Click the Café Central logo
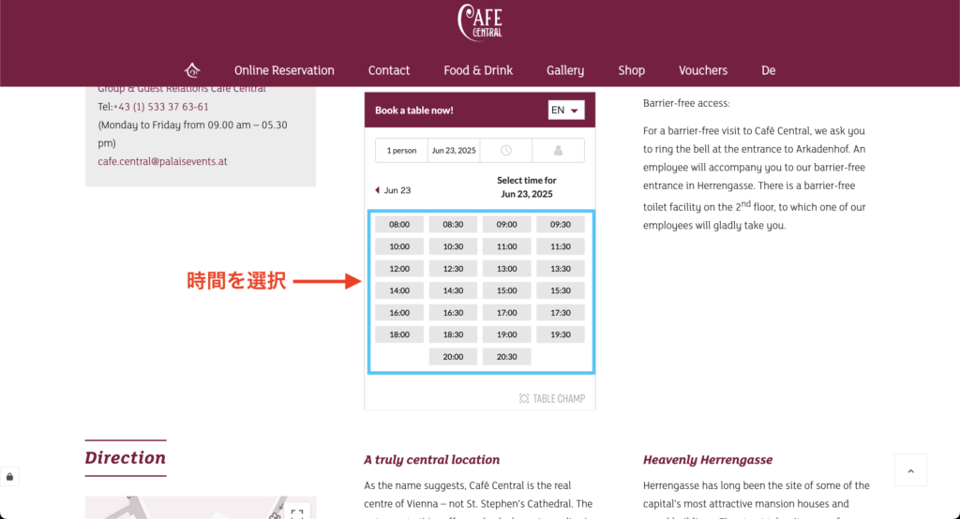960x519 pixels. [x=480, y=22]
